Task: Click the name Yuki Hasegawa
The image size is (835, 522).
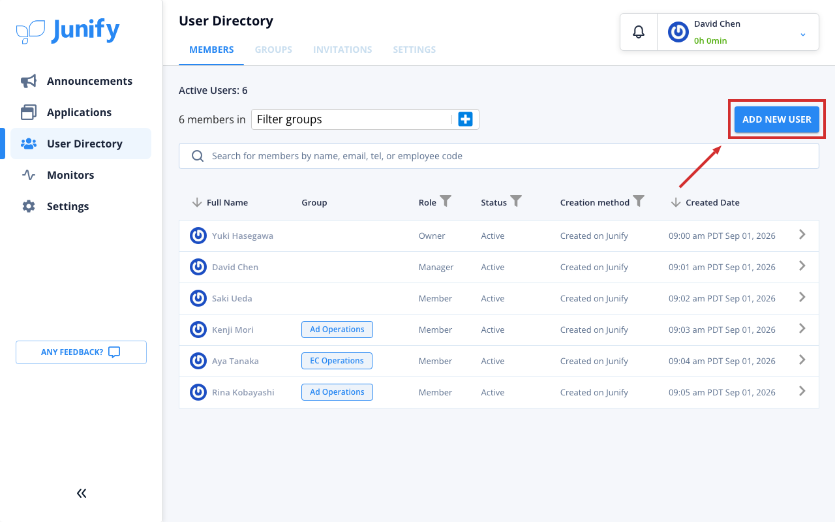Action: click(243, 236)
